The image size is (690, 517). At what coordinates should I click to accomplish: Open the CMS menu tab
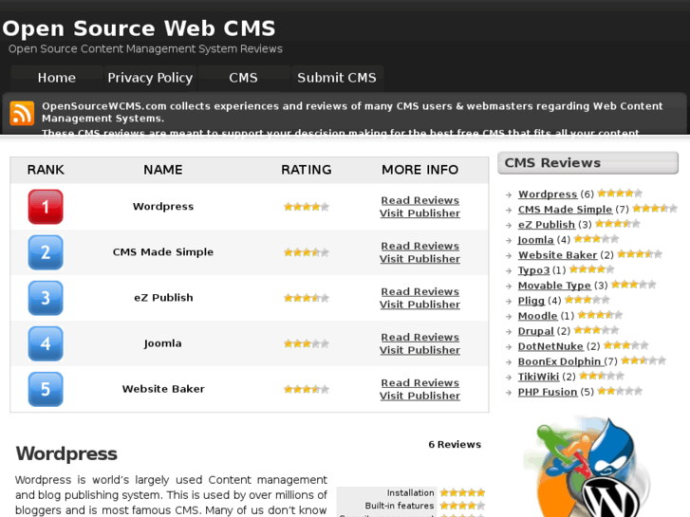point(243,78)
